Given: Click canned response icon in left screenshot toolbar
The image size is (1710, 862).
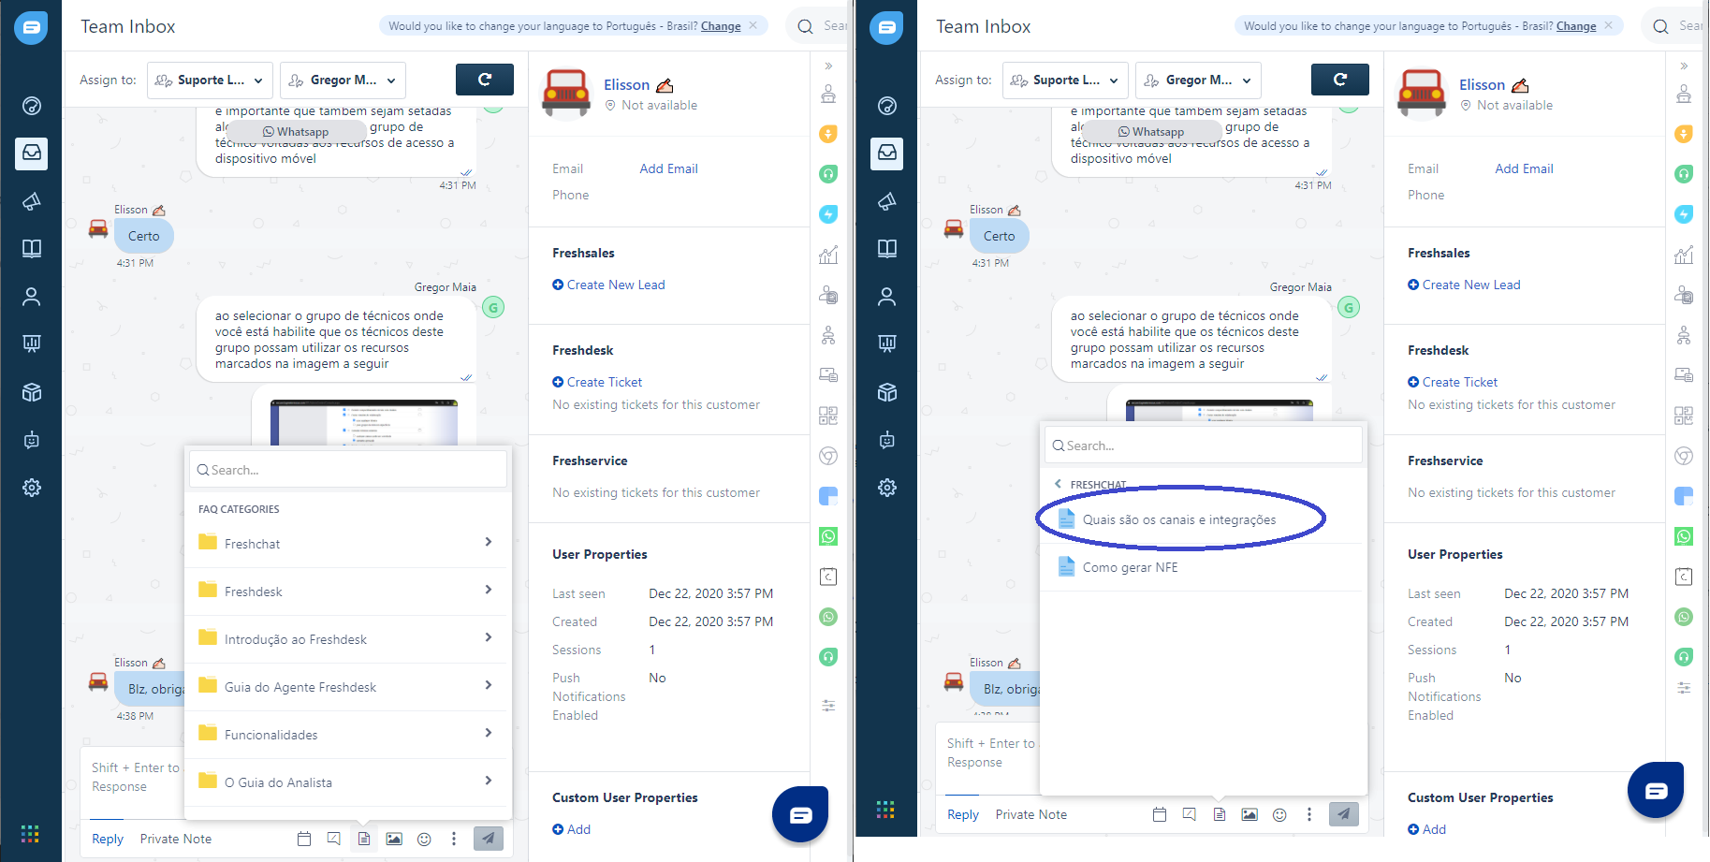Looking at the screenshot, I should pyautogui.click(x=334, y=839).
